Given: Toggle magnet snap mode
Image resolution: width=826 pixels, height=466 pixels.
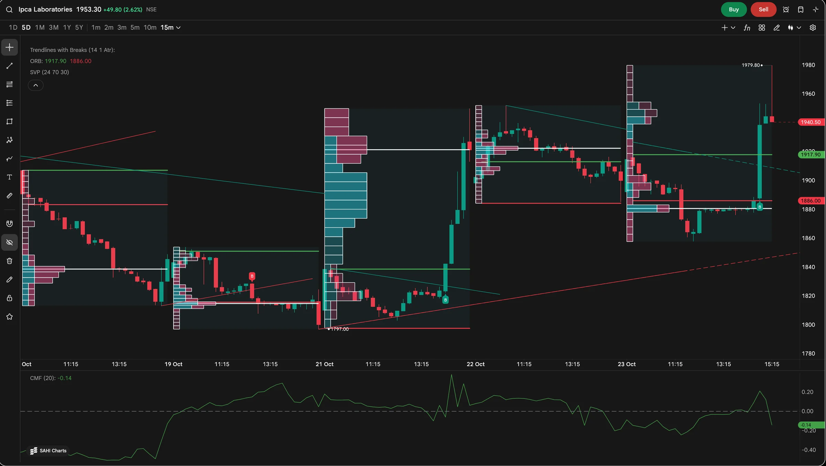Looking at the screenshot, I should pos(10,224).
